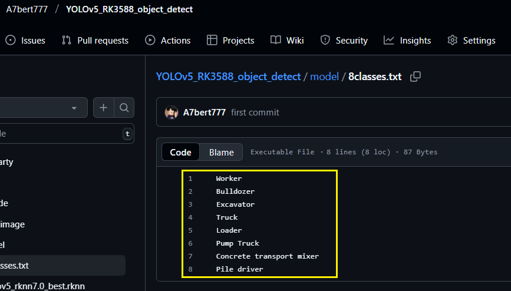Click the 'Truck' line 4 text
Screen dimensions: 511x291
coord(227,217)
